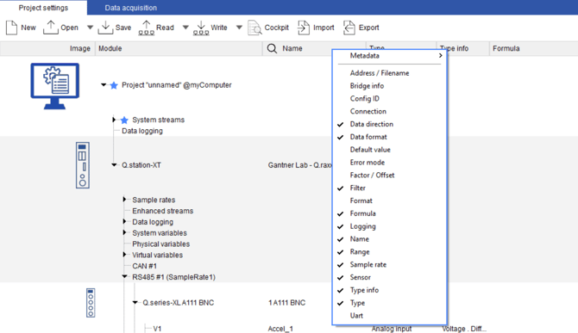Switch to the Data acquisition tab

click(x=130, y=8)
